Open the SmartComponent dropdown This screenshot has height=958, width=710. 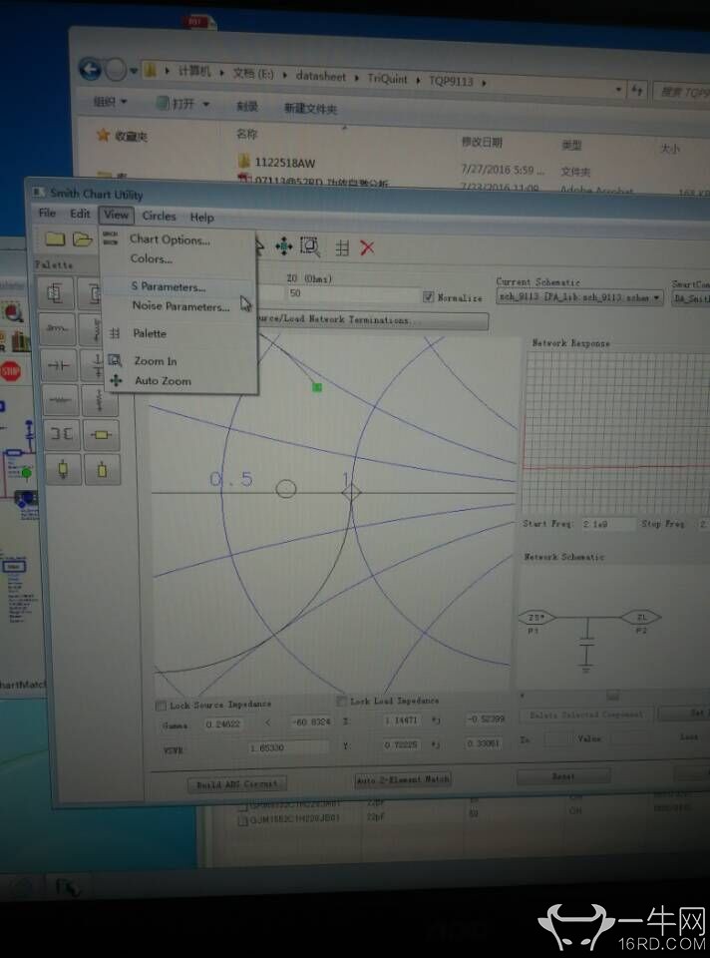690,298
